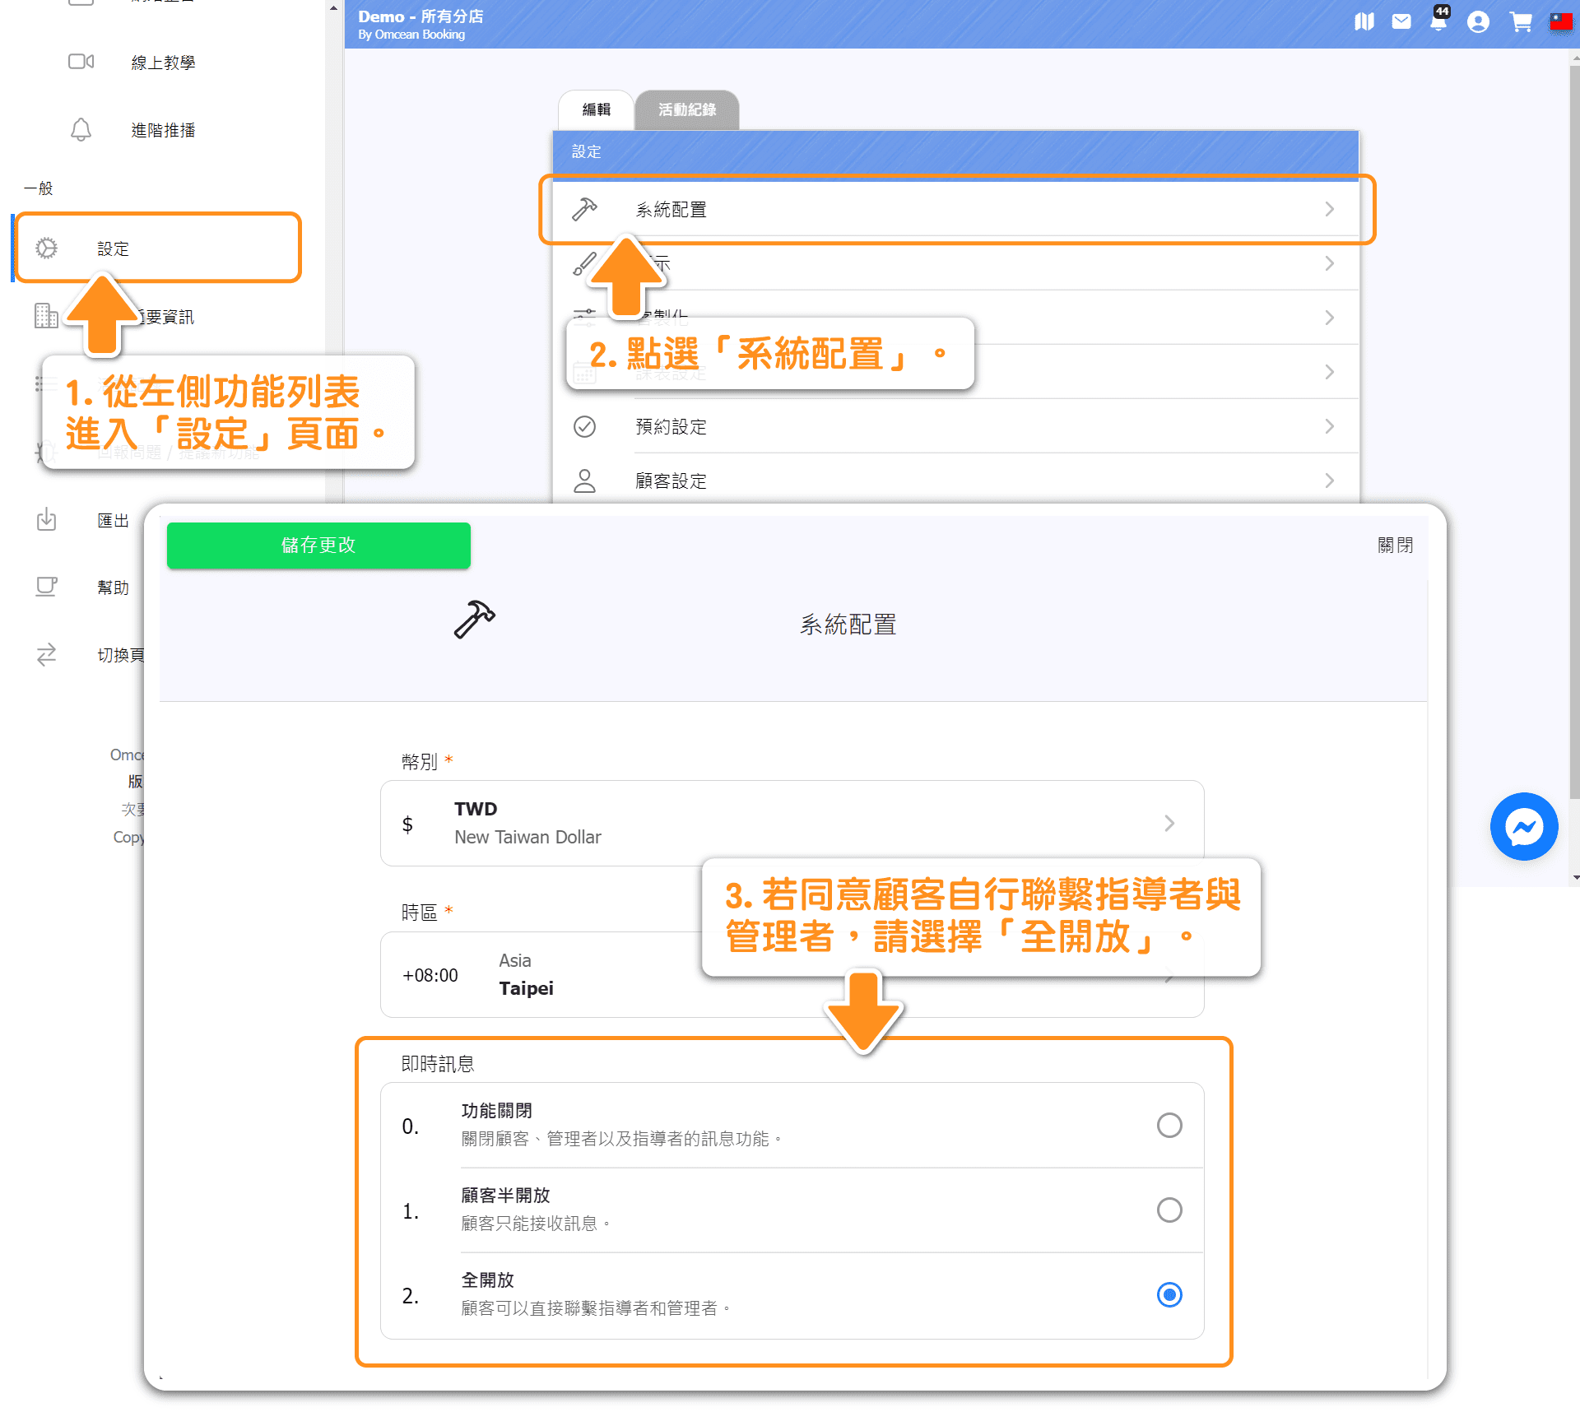Click the 關閉 link
1580x1412 pixels.
[x=1395, y=545]
